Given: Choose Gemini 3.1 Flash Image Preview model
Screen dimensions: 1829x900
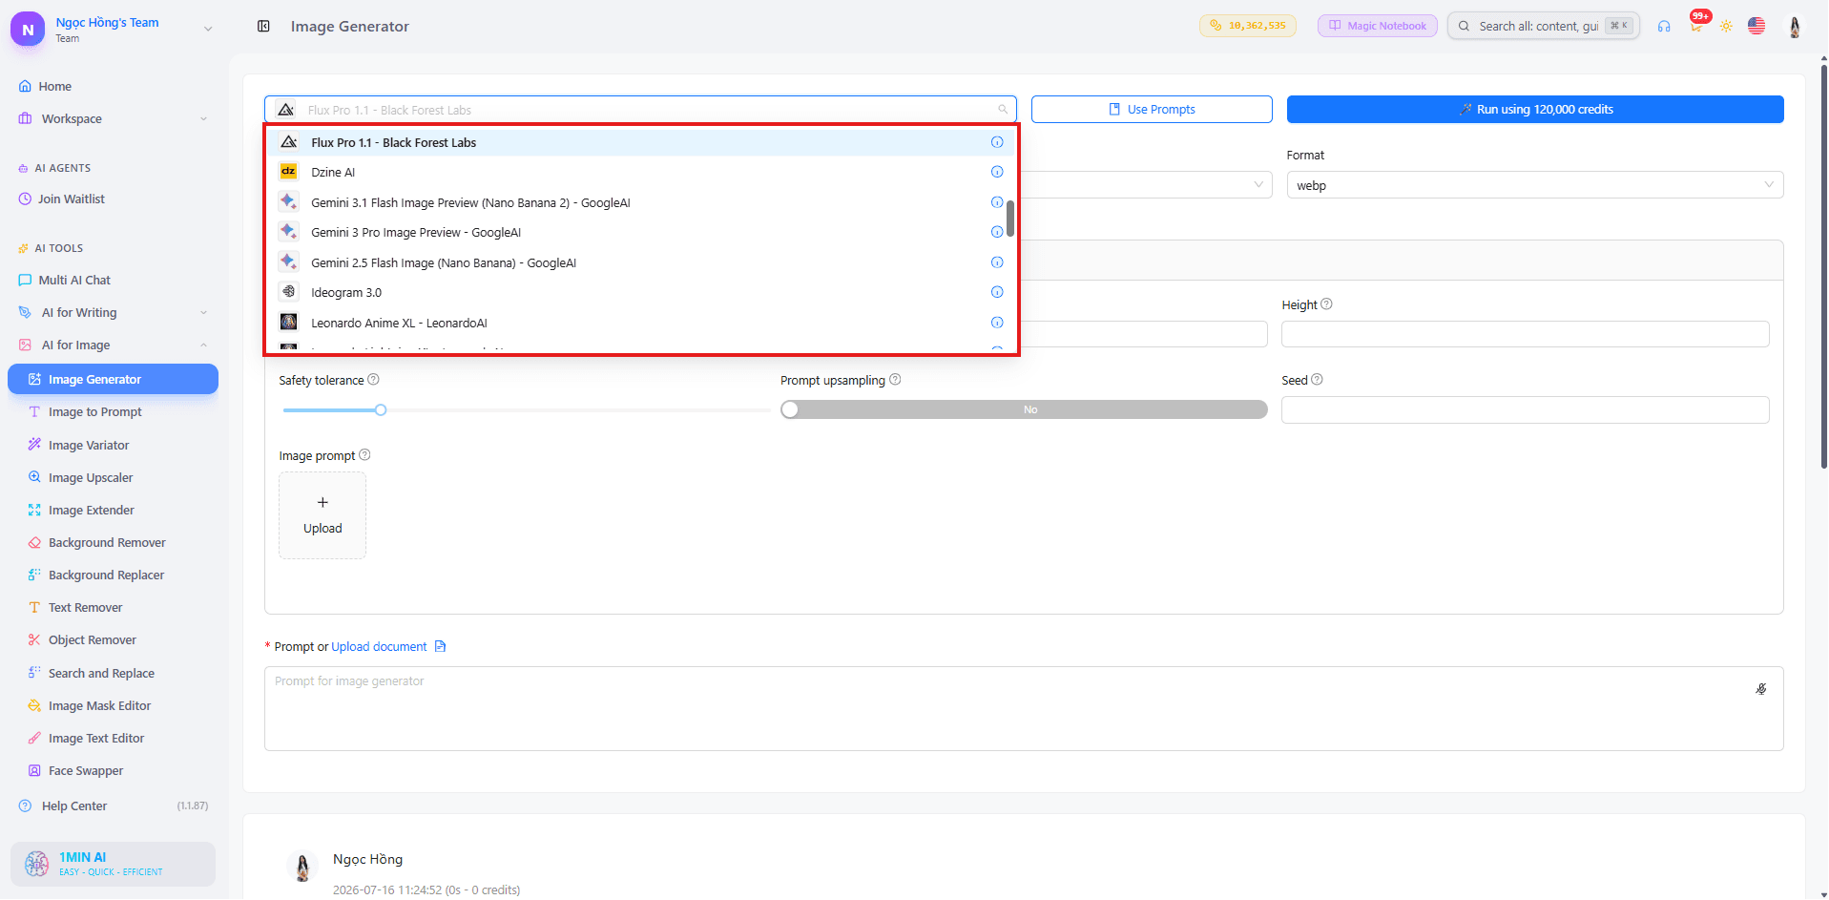Looking at the screenshot, I should point(638,202).
